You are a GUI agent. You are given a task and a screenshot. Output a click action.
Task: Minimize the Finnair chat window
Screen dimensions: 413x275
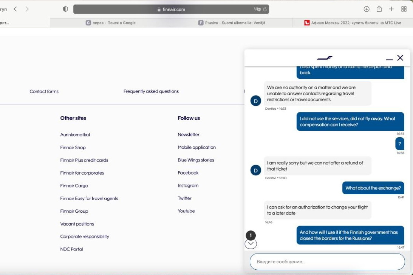coord(389,60)
